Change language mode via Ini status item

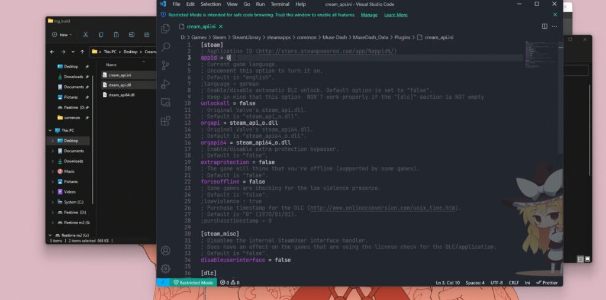(x=527, y=283)
